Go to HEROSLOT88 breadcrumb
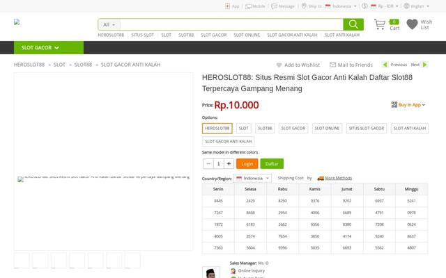446x278 pixels. (29, 65)
